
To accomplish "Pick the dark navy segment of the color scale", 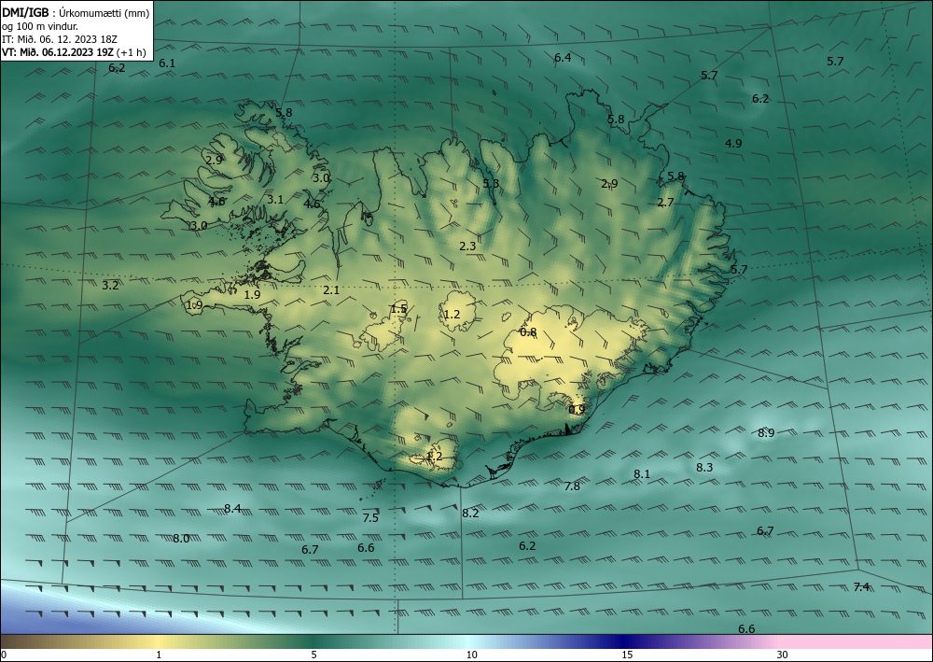I will [625, 641].
